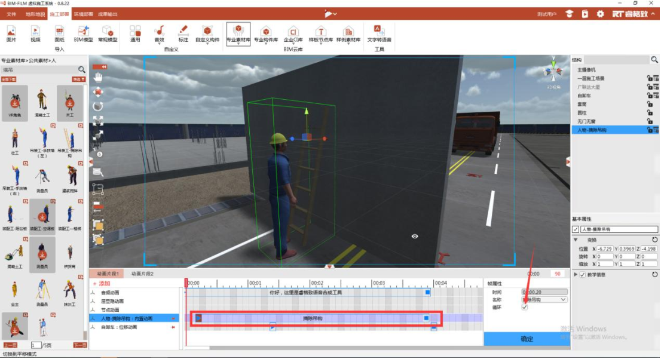Screen dimensions: 661x359
Task: Click the 确定 confirm button
Action: pos(527,339)
